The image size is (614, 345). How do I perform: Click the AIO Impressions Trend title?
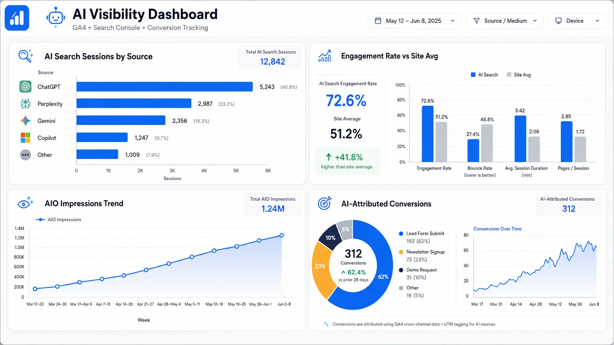(84, 203)
